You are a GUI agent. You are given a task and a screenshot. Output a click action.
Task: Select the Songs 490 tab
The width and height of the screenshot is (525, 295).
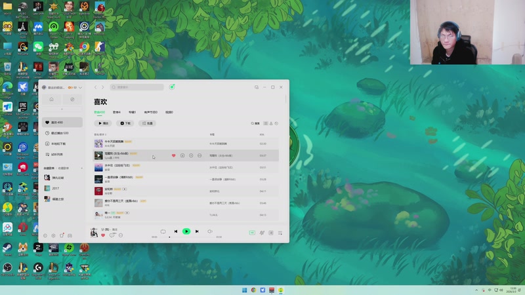(100, 112)
